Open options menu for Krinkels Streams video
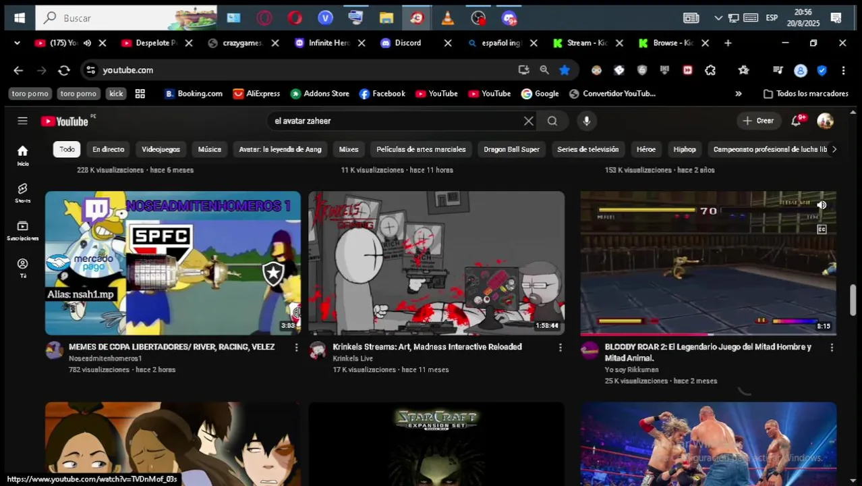 click(560, 347)
